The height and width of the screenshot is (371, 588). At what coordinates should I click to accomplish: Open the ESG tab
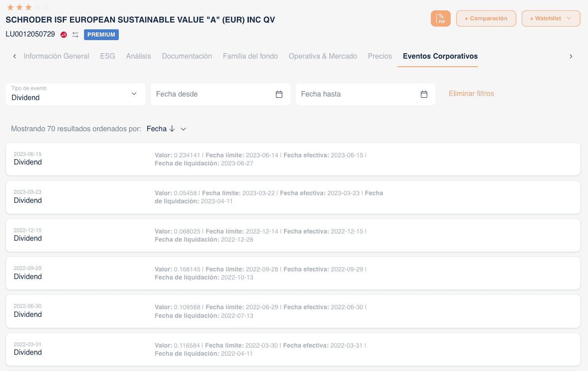point(107,56)
